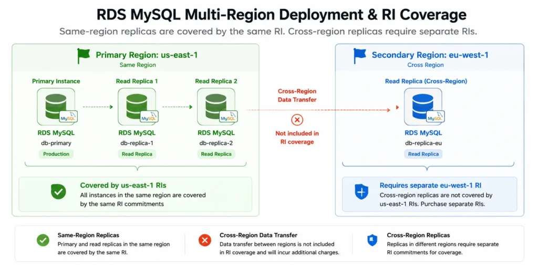Click the red X legend icon for Cross-Region Data Transfer
Viewport: 538px width, 269px height.
point(205,241)
